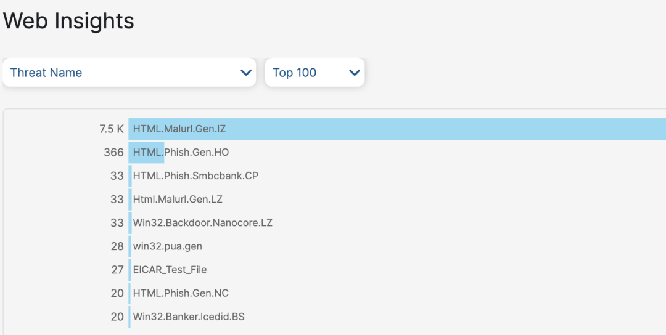Click the 28 count value
Viewport: 666px width, 335px height.
coord(117,246)
